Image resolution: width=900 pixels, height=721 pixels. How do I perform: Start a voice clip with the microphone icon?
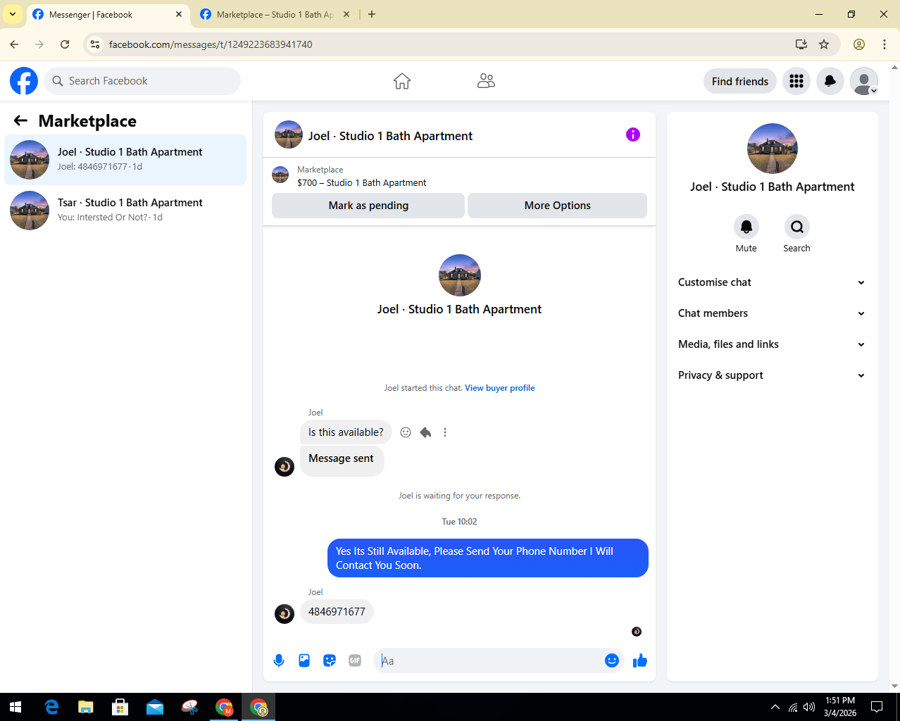279,660
